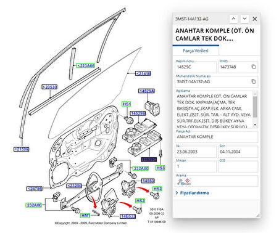Select callout <24786 door panel label
Viewport: 279px width, 233px height.
(35, 189)
